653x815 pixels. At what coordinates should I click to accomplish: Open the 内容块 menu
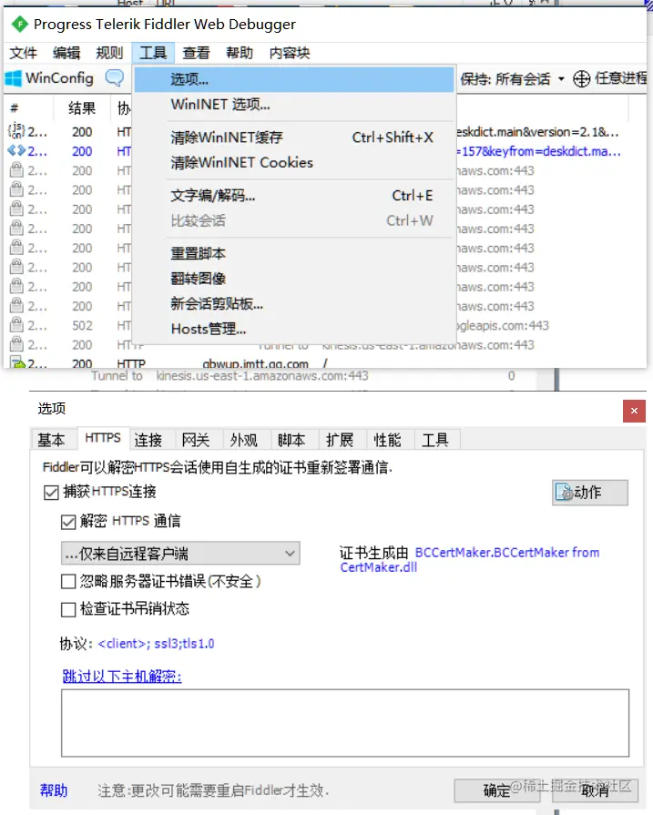click(290, 53)
